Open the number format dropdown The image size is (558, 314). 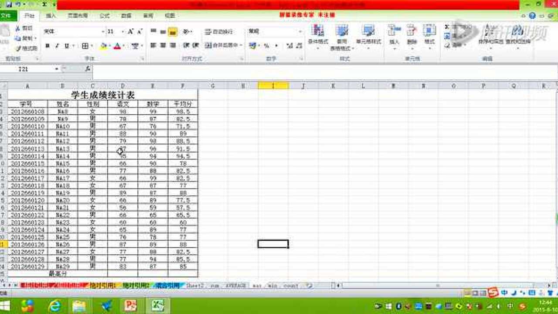[300, 32]
